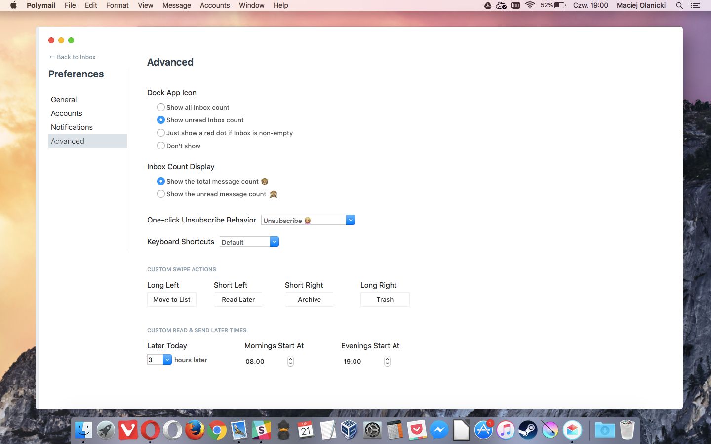Open the Apple menu
The width and height of the screenshot is (711, 444).
pos(13,5)
